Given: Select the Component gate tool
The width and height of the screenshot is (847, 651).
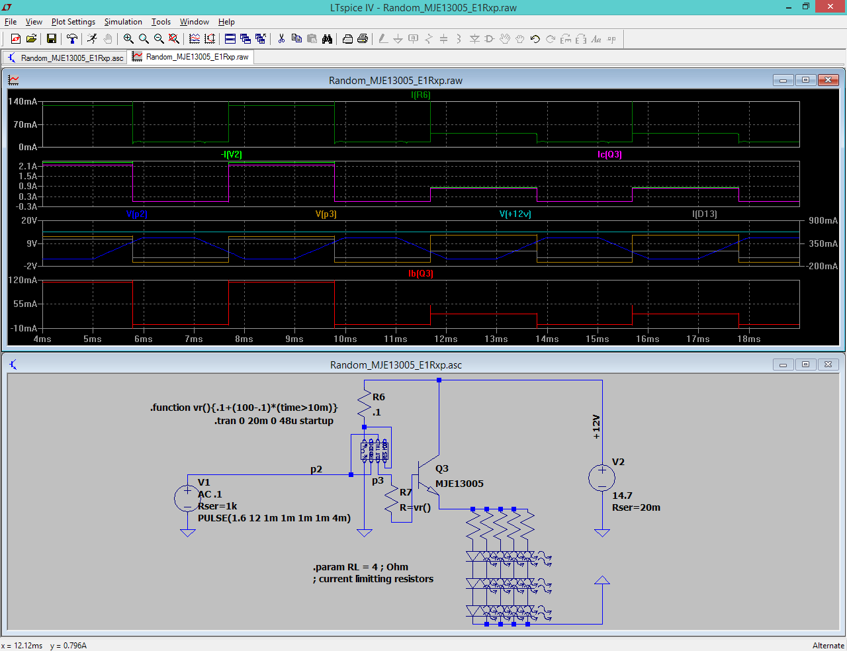Looking at the screenshot, I should (490, 39).
